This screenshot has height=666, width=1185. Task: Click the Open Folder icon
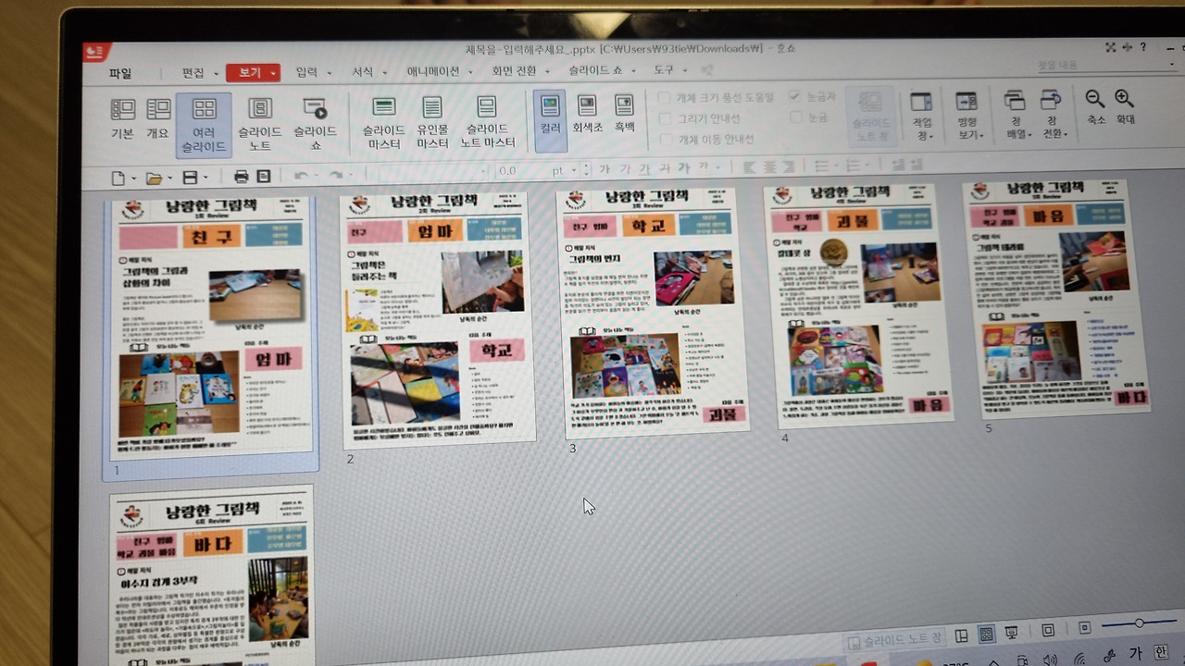coord(153,178)
